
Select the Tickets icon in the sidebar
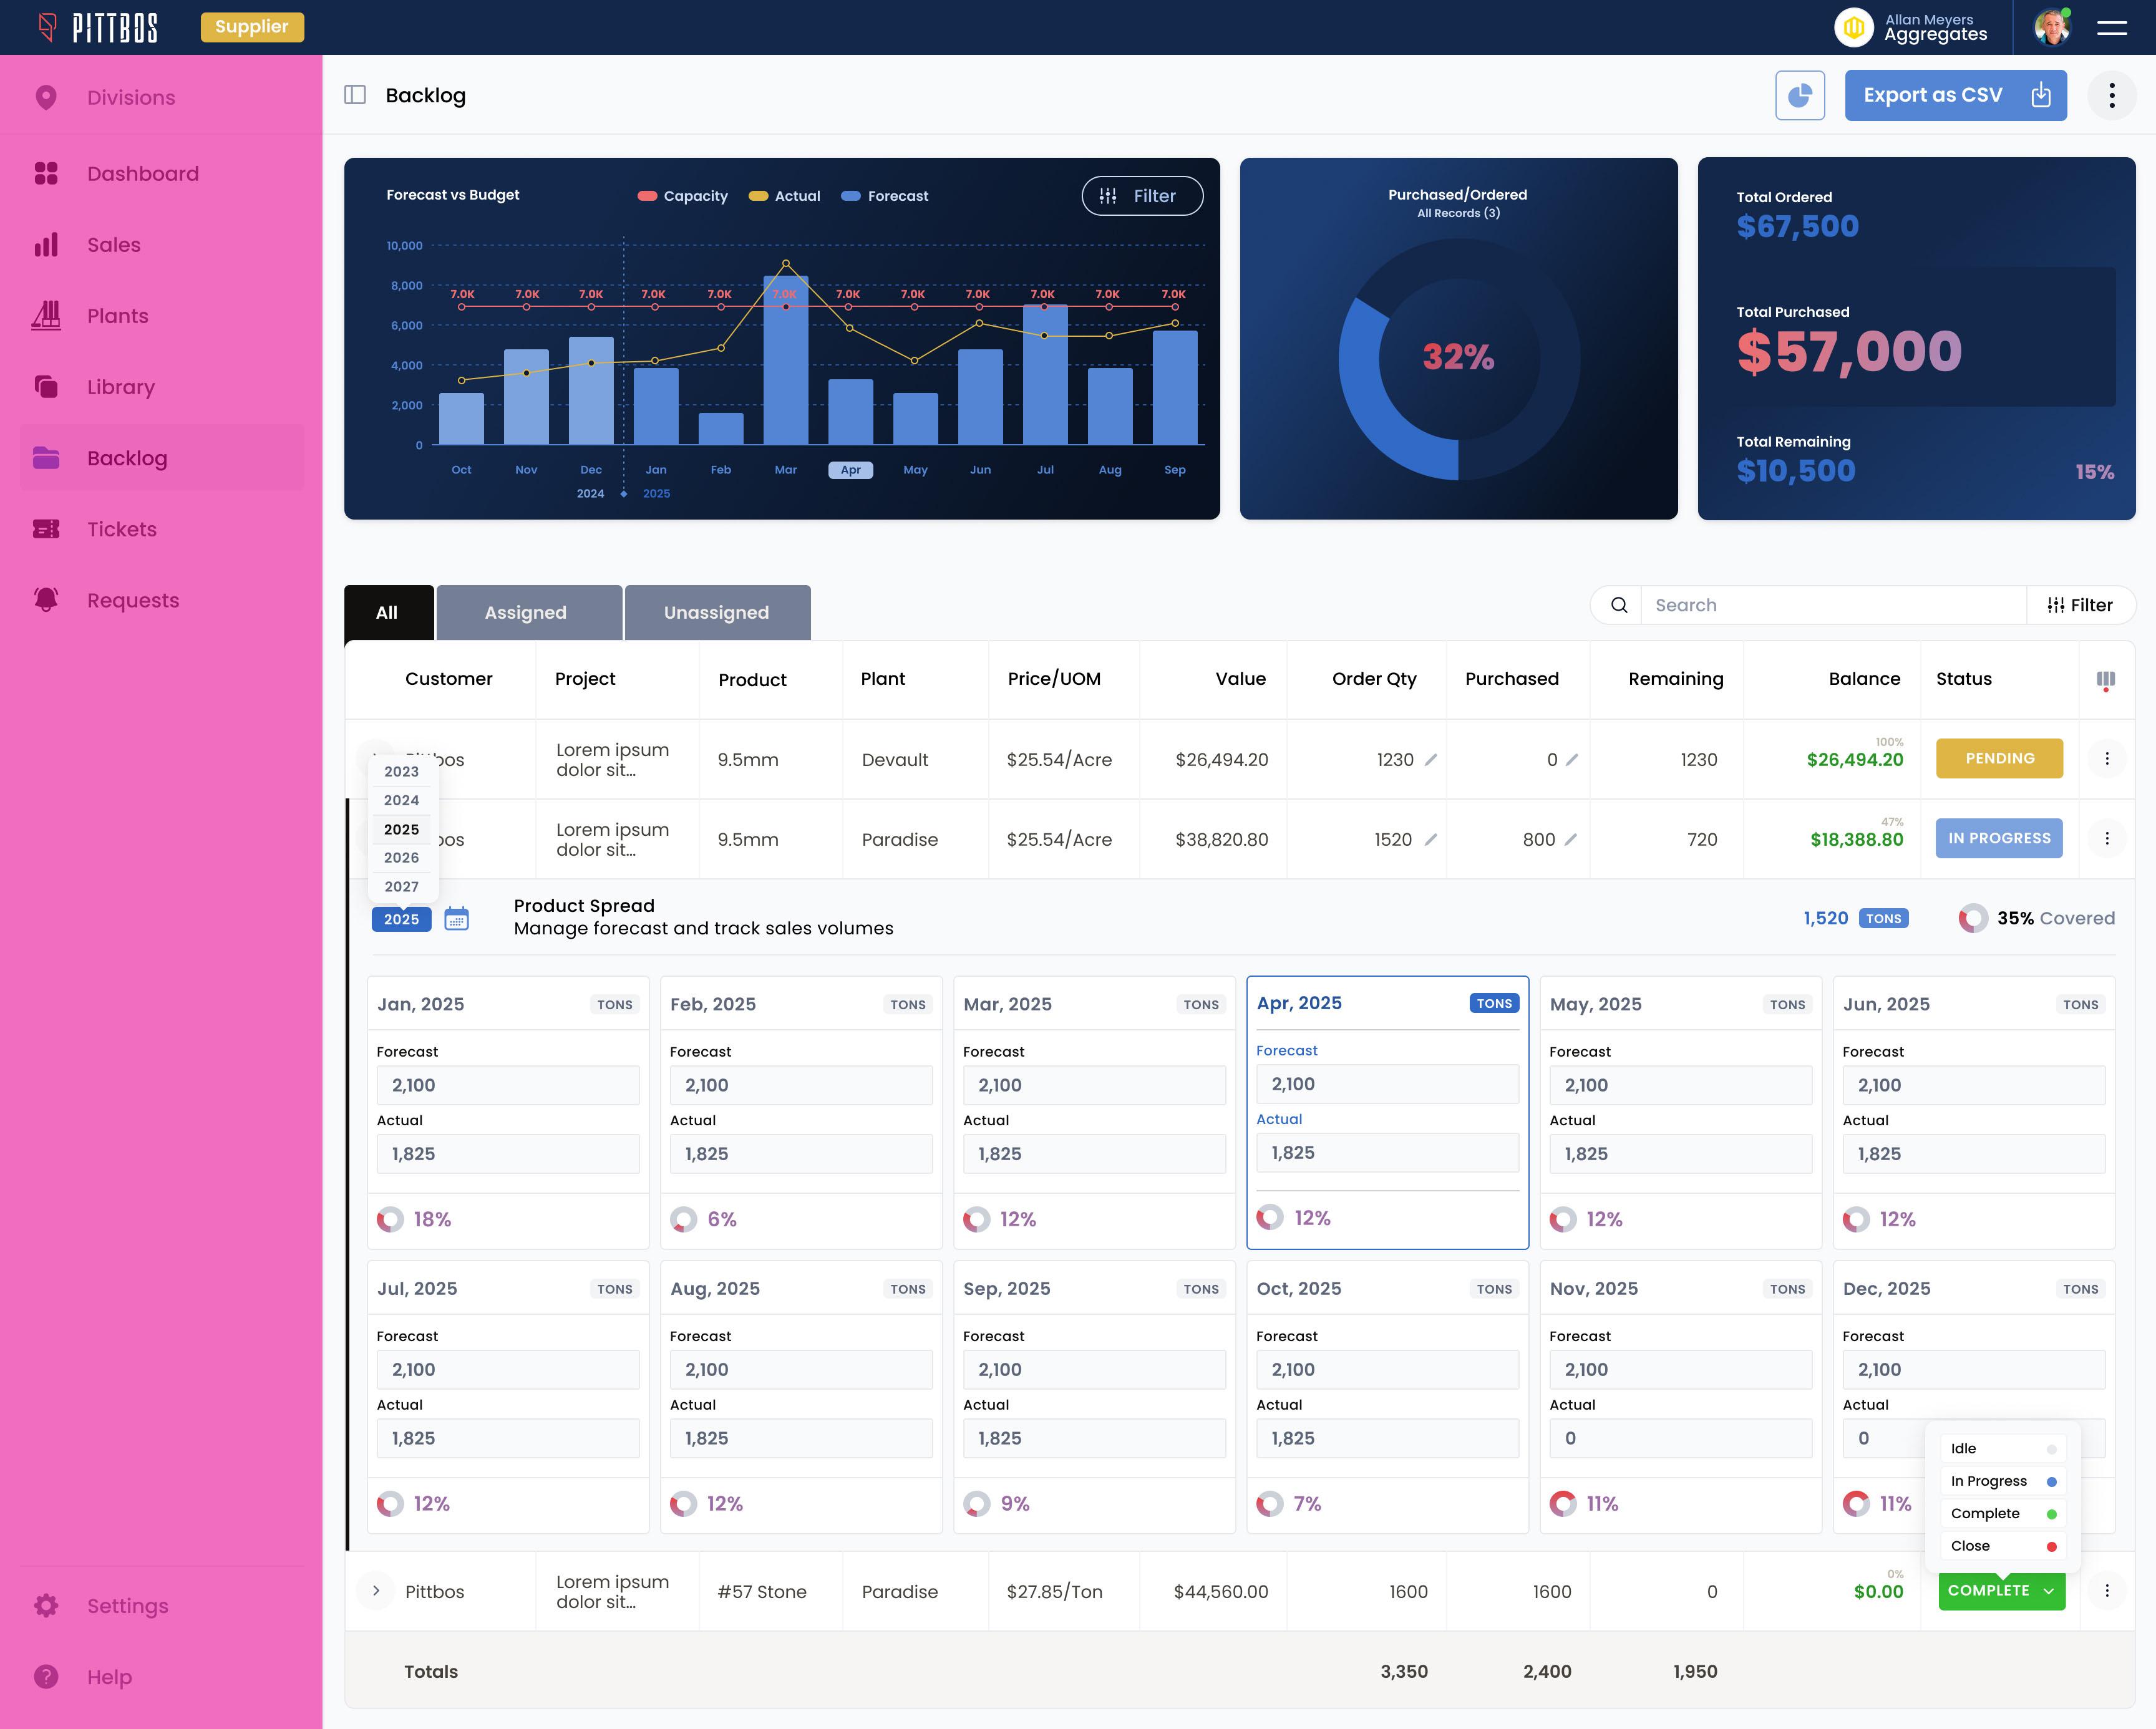point(46,529)
